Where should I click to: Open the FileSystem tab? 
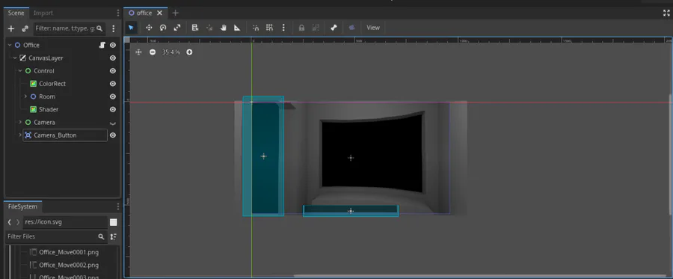click(x=22, y=206)
